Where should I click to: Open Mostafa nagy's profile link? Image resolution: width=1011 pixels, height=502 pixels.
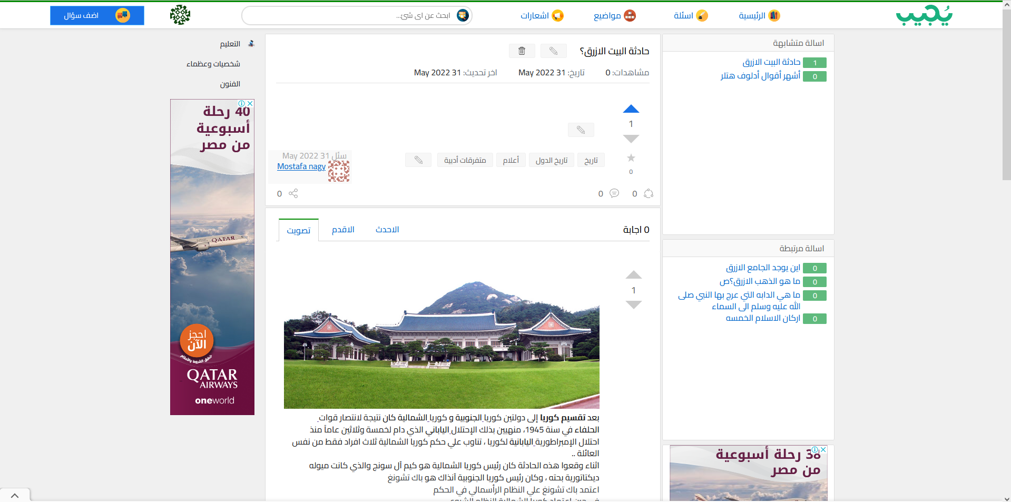tap(301, 166)
